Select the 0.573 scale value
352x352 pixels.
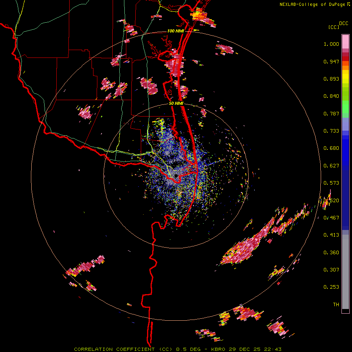pyautogui.click(x=331, y=183)
